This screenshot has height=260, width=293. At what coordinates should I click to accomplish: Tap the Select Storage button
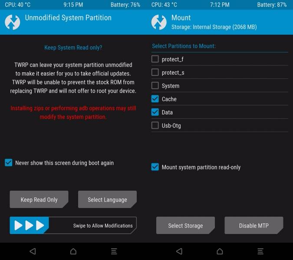click(185, 225)
